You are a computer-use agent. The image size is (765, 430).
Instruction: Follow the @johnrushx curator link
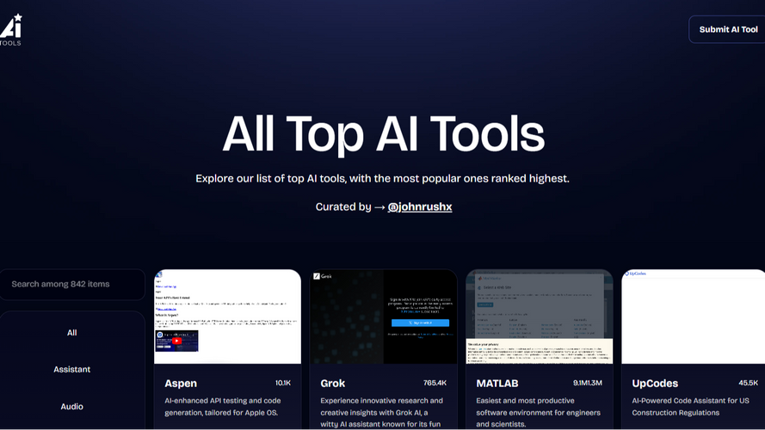tap(420, 206)
